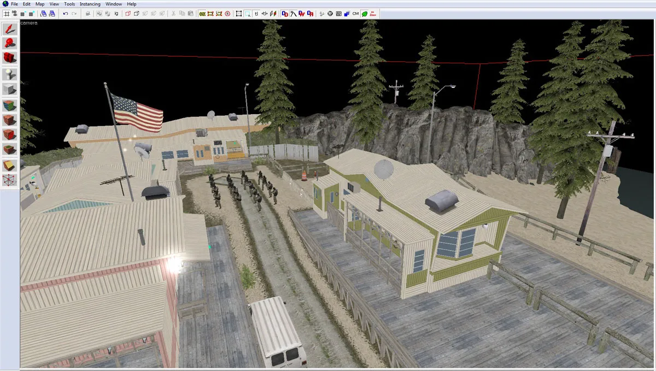
Task: Pick the Entity tool light bulb icon
Action: click(x=10, y=74)
